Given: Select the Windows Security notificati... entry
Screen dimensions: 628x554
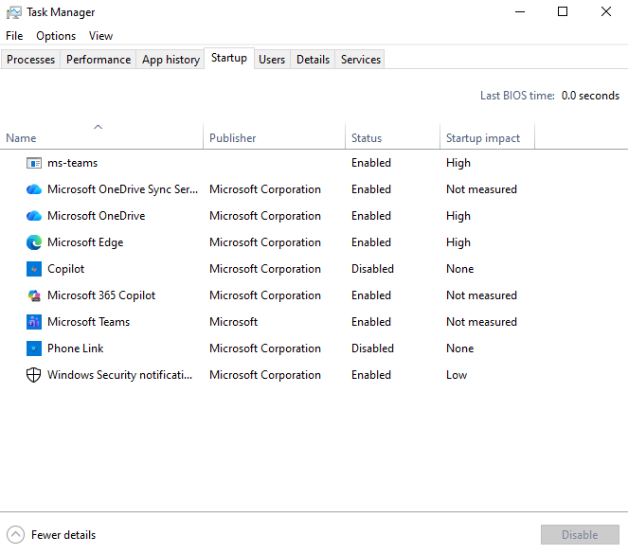Looking at the screenshot, I should (119, 375).
